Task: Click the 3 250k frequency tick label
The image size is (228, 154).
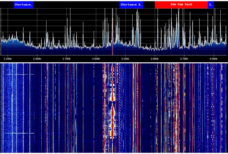Action: (x=125, y=59)
